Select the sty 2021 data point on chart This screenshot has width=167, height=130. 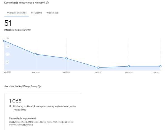(160, 66)
